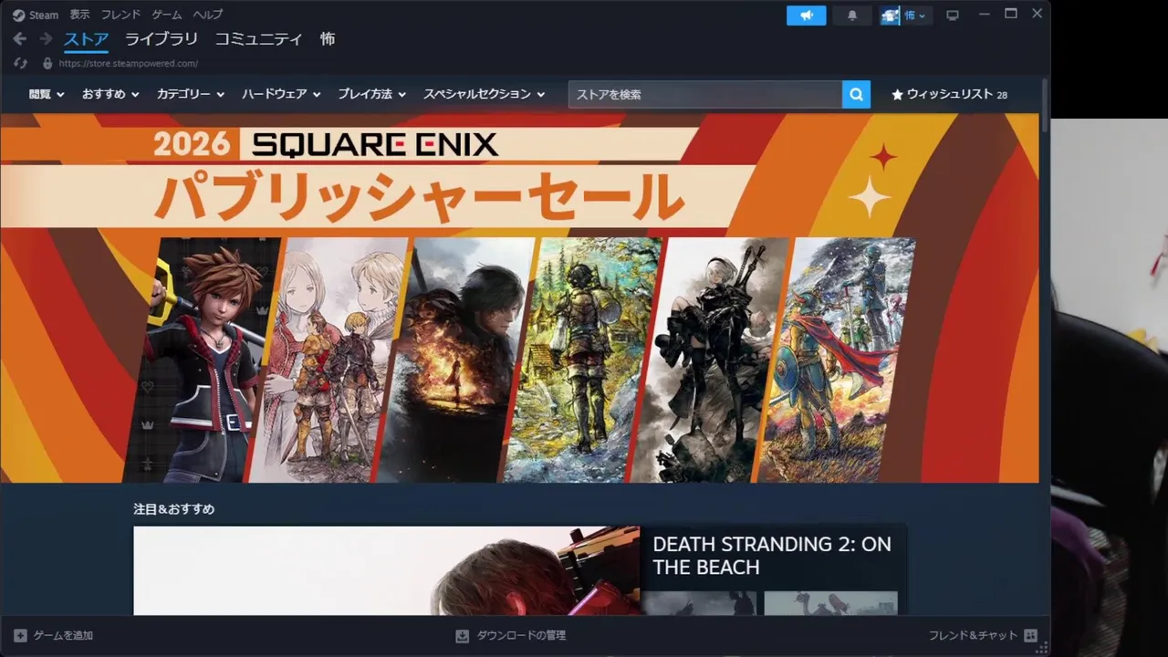1168x657 pixels.
Task: Expand the カテゴリー dropdown
Action: 191,94
